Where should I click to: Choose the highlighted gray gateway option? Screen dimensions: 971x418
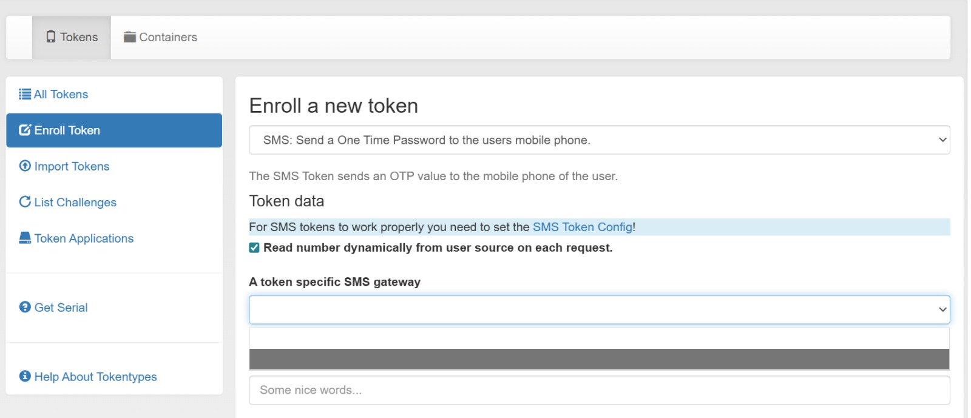click(x=599, y=359)
